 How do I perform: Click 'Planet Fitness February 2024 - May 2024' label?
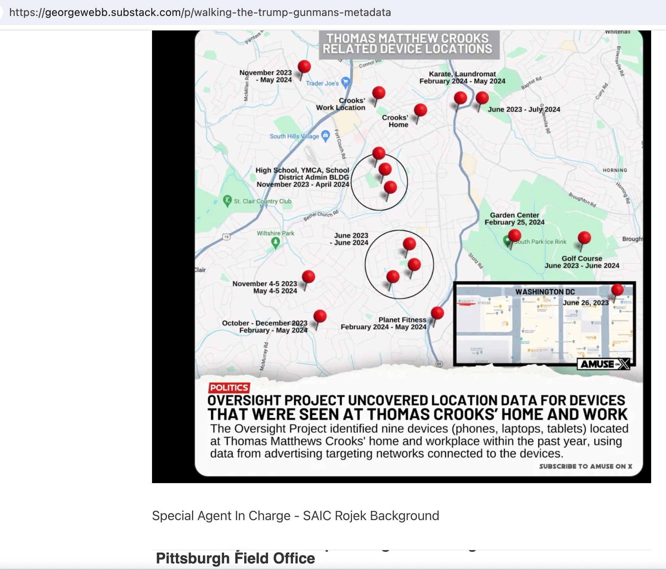(x=383, y=323)
